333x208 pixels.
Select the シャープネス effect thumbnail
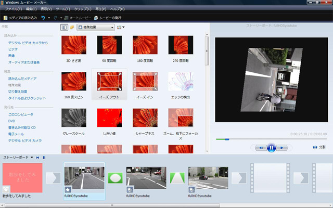(145, 118)
